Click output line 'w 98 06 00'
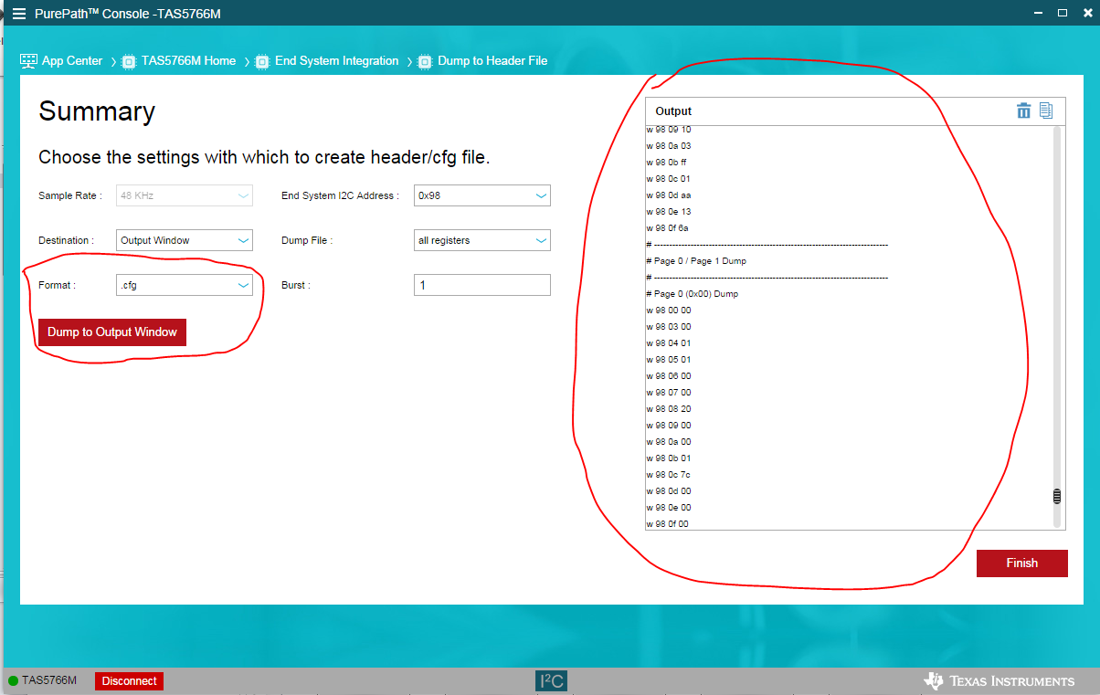Image resolution: width=1100 pixels, height=695 pixels. click(668, 376)
